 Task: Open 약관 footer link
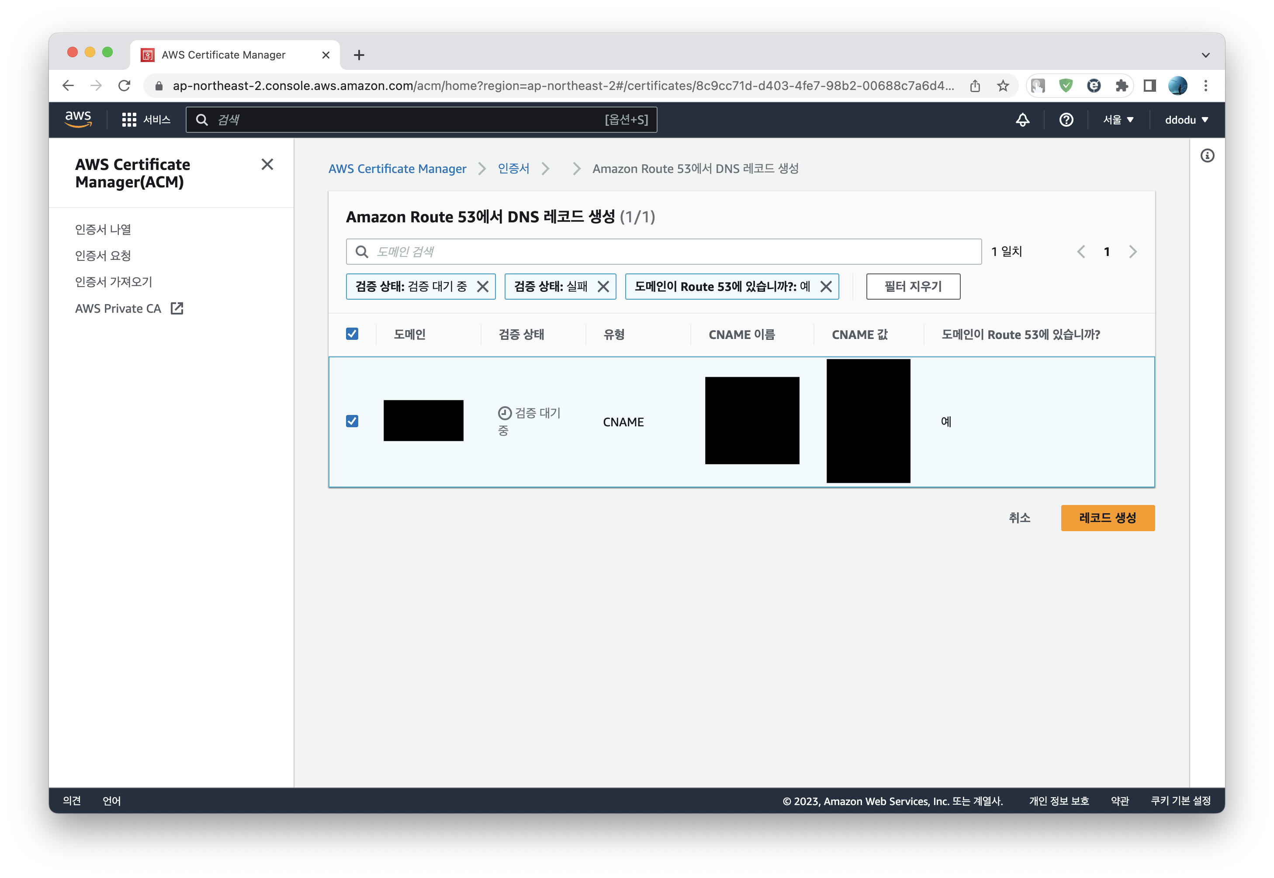coord(1119,800)
